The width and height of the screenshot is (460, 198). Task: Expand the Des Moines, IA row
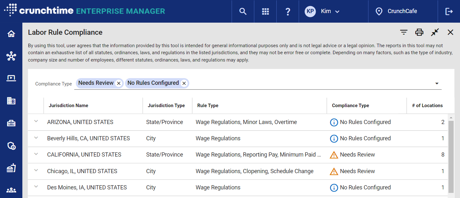36,187
